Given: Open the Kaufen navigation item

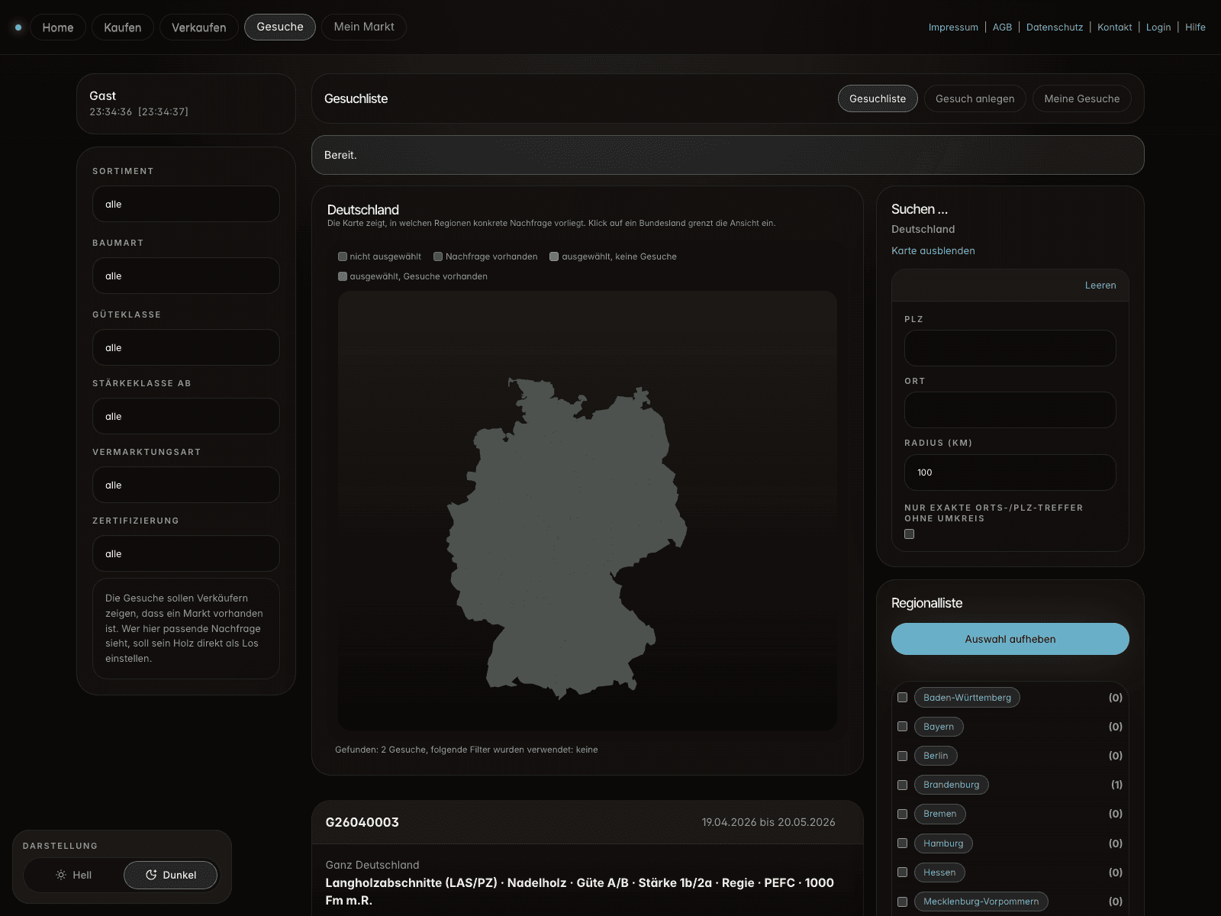Looking at the screenshot, I should [123, 27].
